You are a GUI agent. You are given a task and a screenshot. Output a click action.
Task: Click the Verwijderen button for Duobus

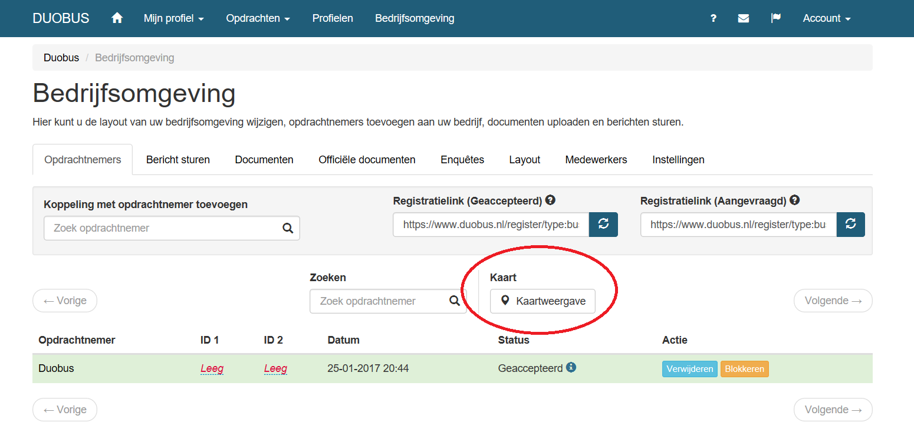(689, 369)
